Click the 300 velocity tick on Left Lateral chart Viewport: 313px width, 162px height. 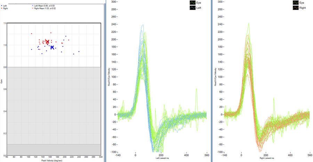(114, 2)
